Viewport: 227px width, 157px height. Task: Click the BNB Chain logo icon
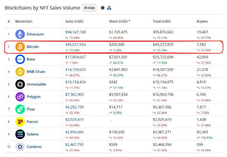click(20, 71)
